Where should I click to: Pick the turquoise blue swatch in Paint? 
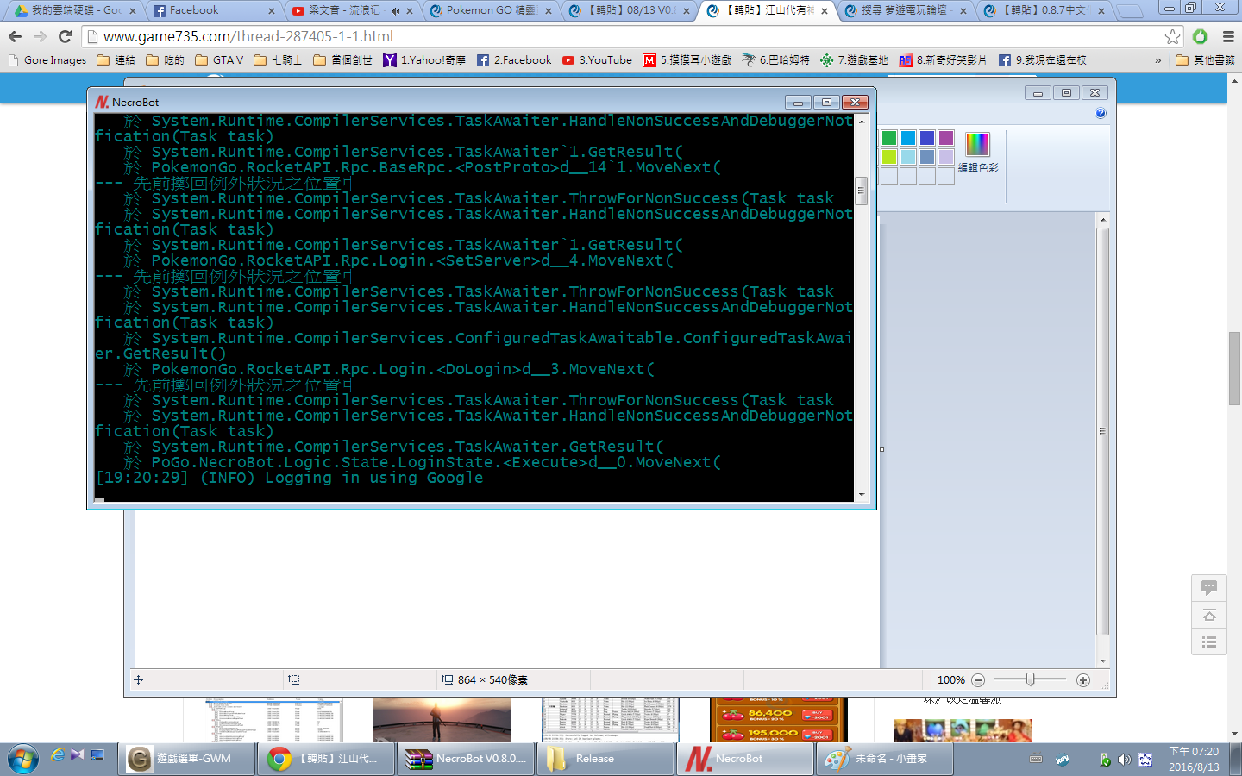pos(908,138)
